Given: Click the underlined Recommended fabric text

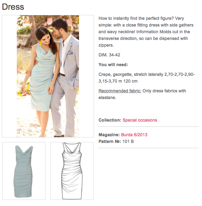Looking at the screenshot, I should click(120, 91).
